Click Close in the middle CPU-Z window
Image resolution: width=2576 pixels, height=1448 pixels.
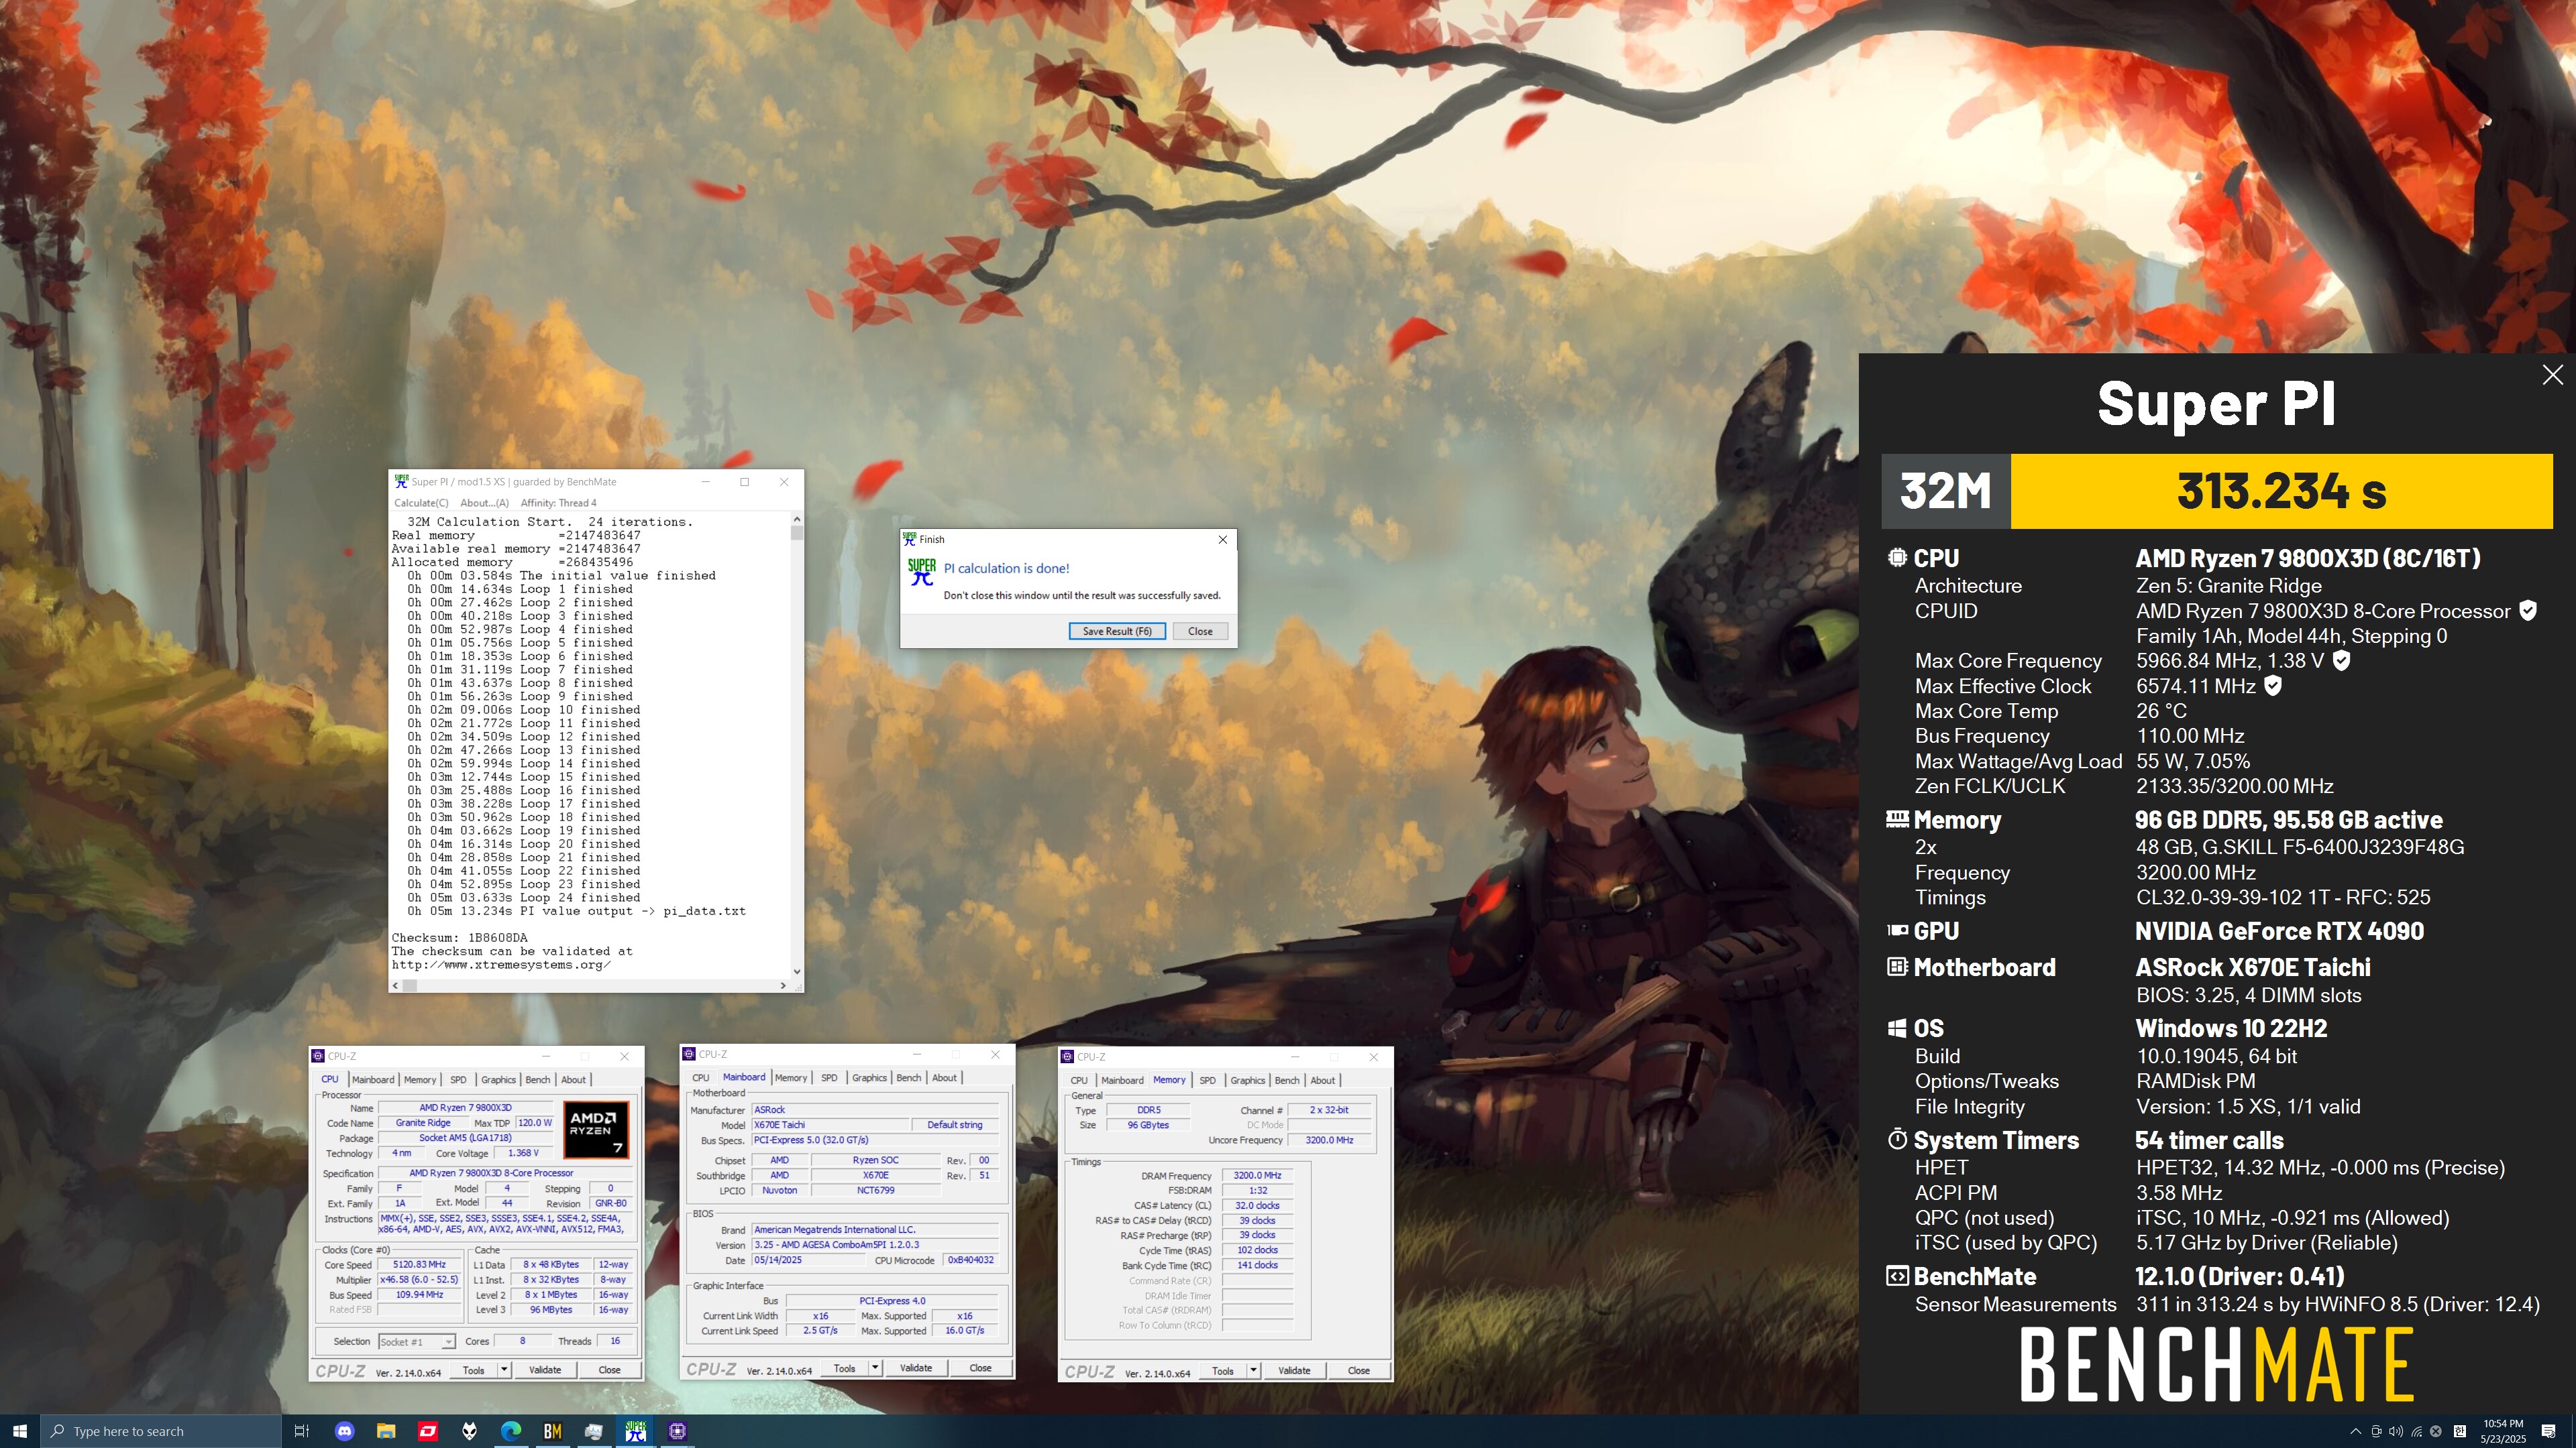pos(980,1368)
